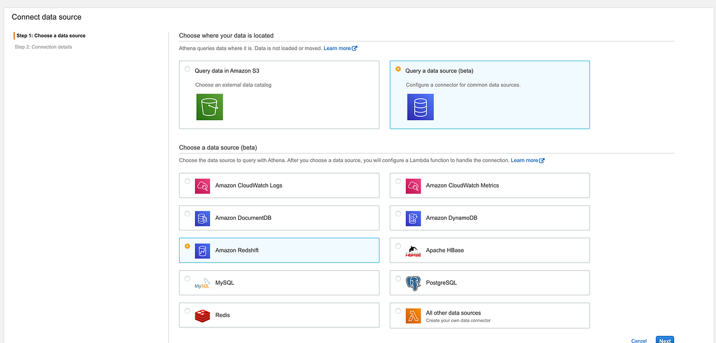Click 'Configure a connector for common data sources' text
716x343 pixels.
[x=463, y=85]
